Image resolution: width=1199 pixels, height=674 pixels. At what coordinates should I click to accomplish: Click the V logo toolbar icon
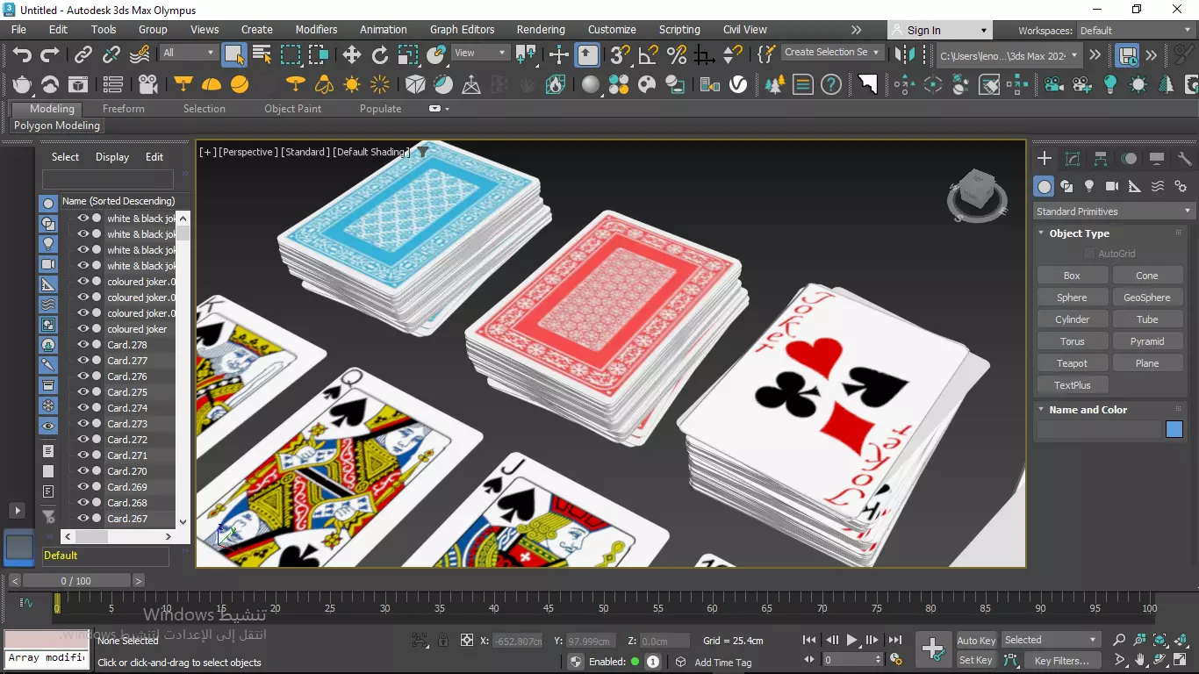(x=738, y=85)
